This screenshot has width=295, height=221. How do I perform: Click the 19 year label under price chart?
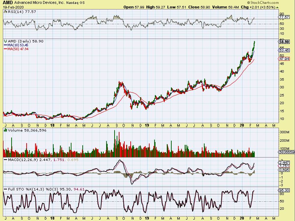[x=147, y=125]
